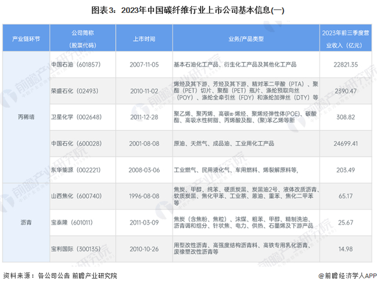Click the chart title '图表3：2023年中国碳纤维行业上市公司基本信息(一)'

[x=188, y=10]
